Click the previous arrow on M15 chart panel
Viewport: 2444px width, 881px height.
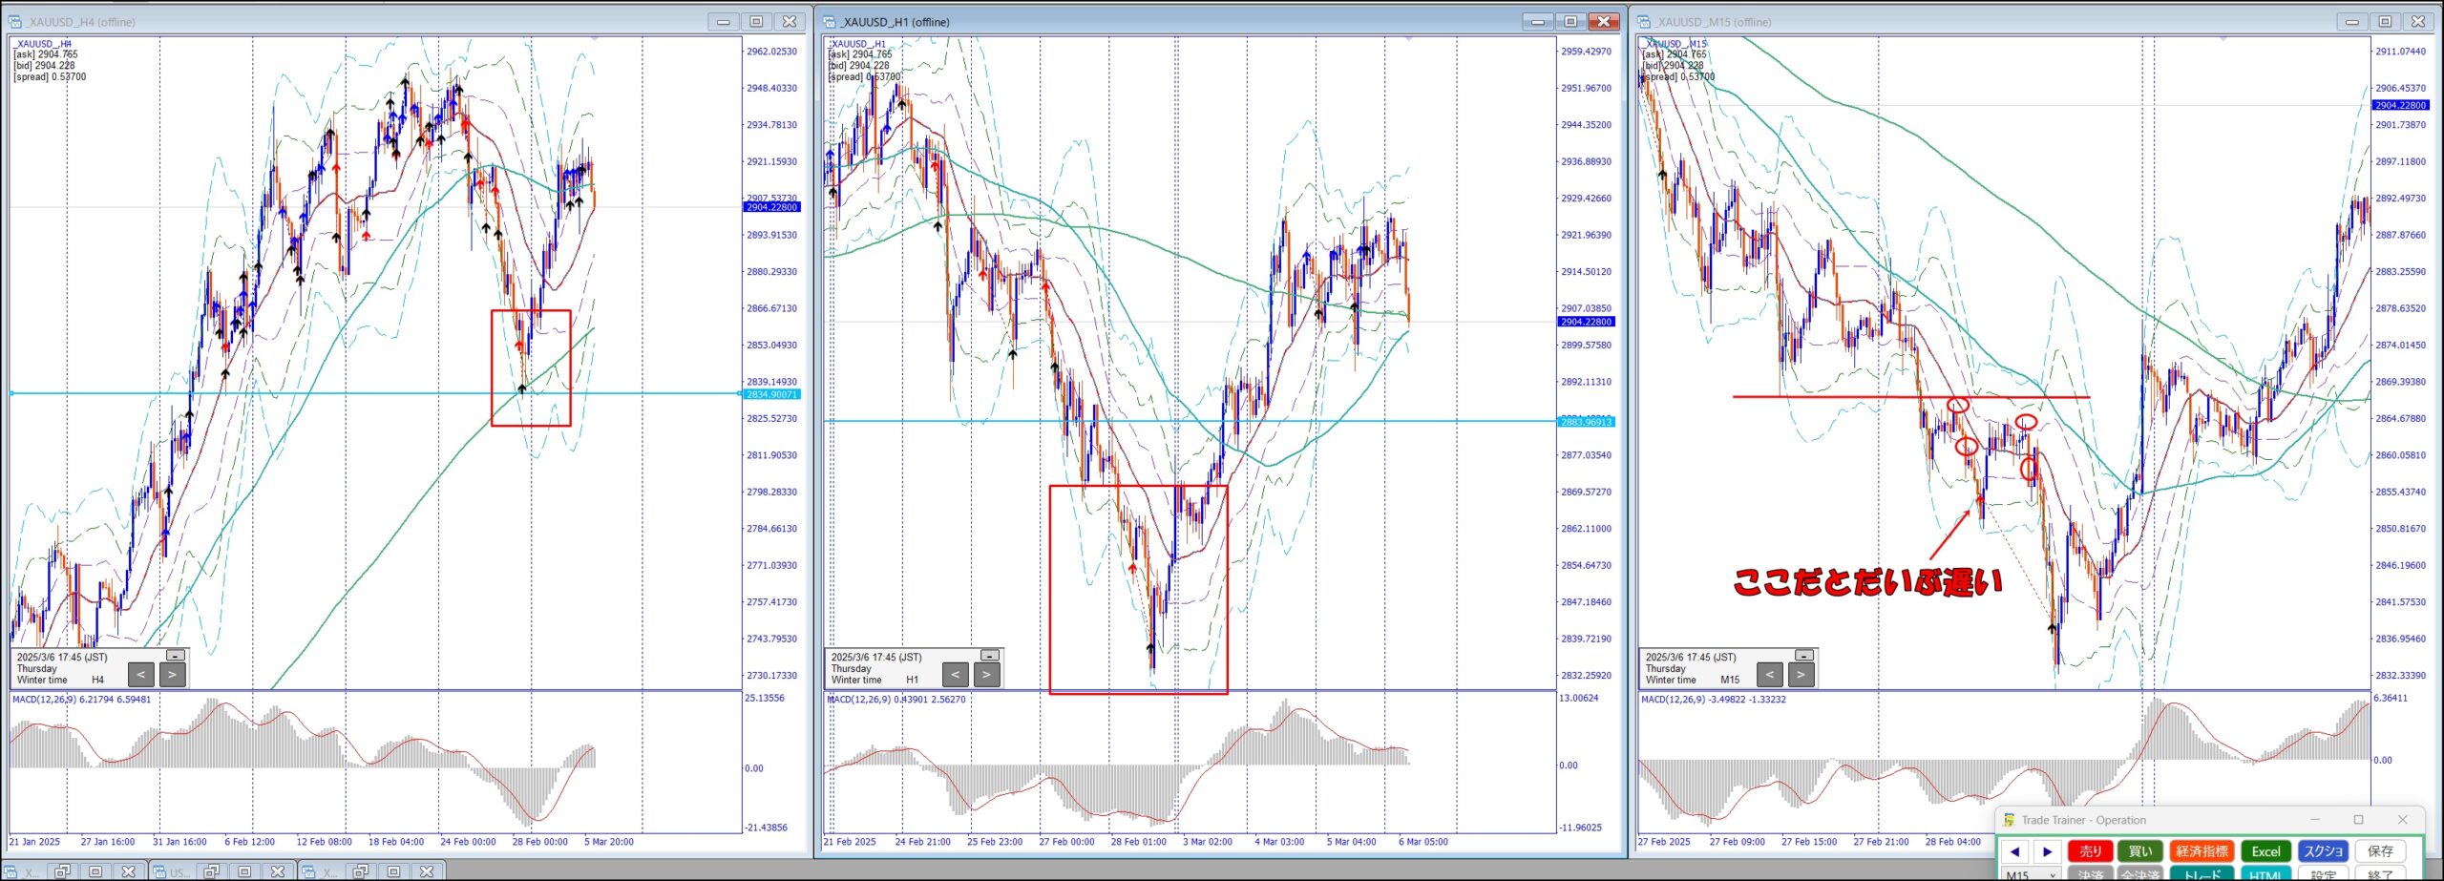[x=1769, y=675]
